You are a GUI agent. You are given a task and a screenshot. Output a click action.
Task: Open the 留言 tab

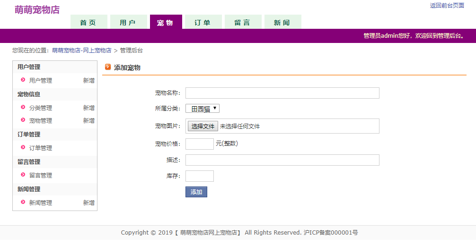(x=243, y=22)
